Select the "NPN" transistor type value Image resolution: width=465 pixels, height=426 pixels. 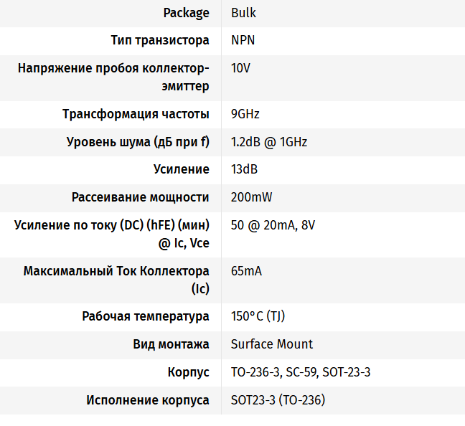coord(243,40)
